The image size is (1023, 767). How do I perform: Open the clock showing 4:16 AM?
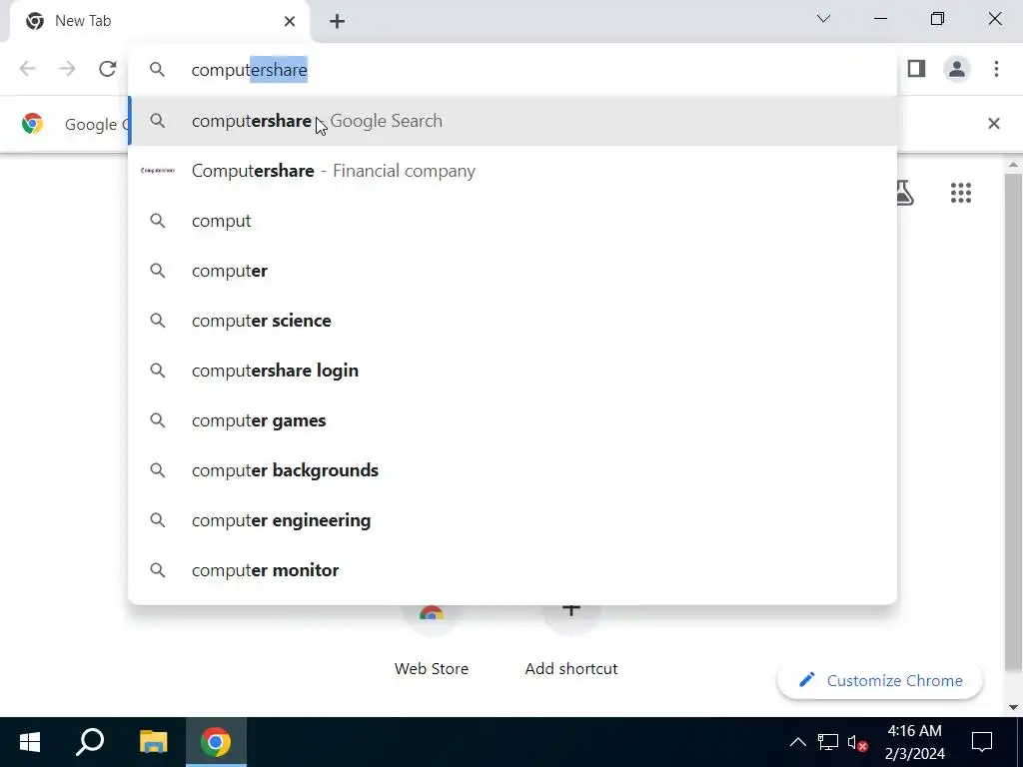point(915,742)
